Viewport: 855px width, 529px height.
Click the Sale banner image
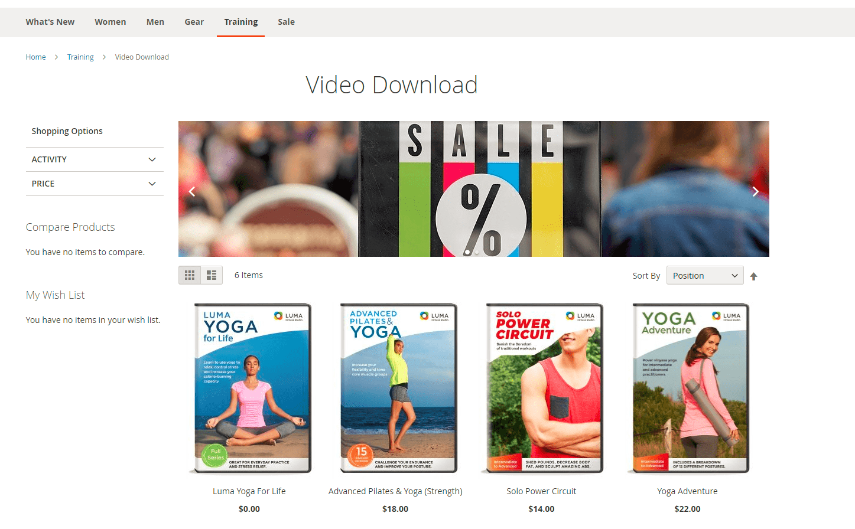pos(473,189)
